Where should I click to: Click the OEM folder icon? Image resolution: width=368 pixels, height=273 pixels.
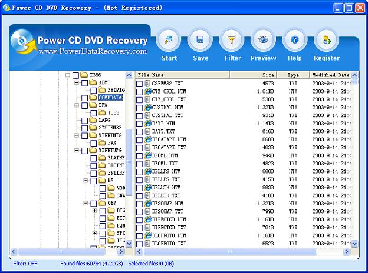coord(102,202)
